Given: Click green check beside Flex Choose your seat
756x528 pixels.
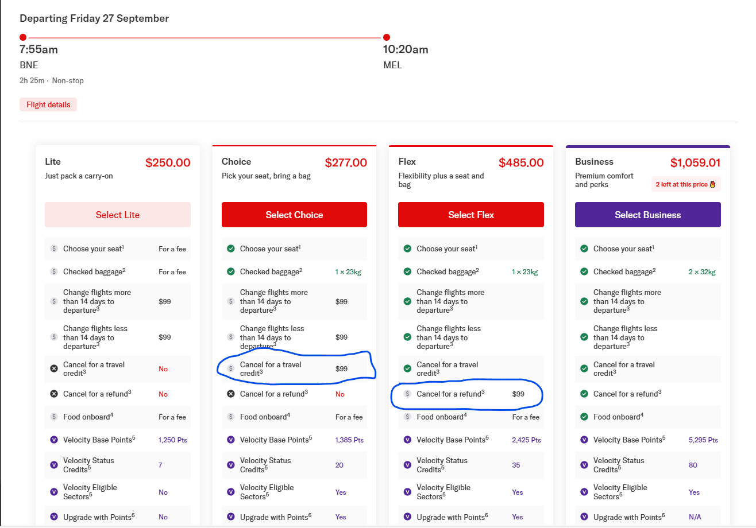Looking at the screenshot, I should point(407,249).
